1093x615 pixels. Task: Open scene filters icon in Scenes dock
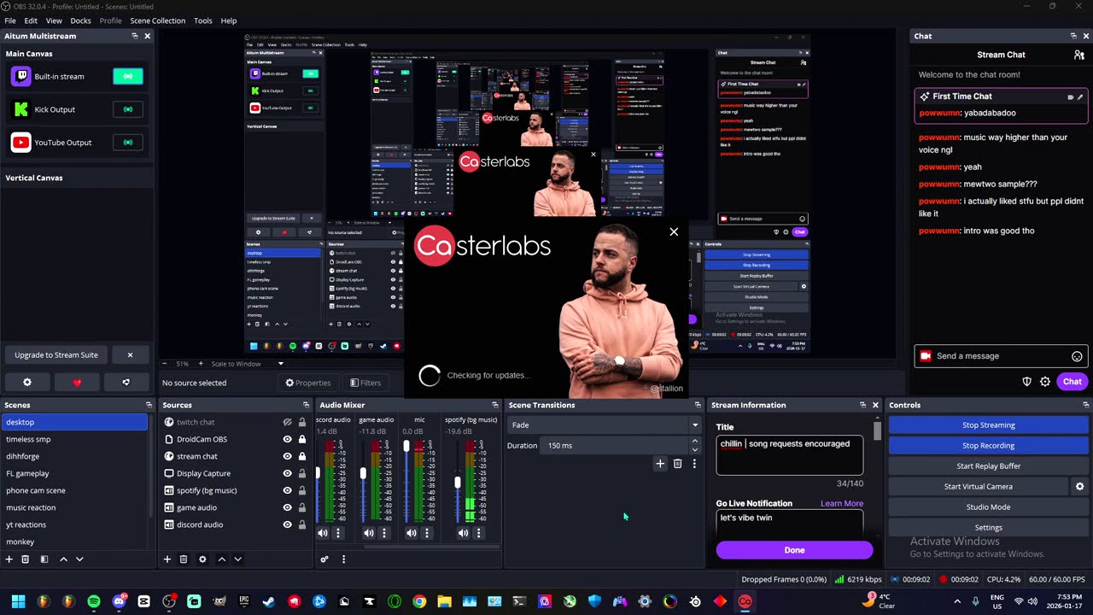(44, 559)
